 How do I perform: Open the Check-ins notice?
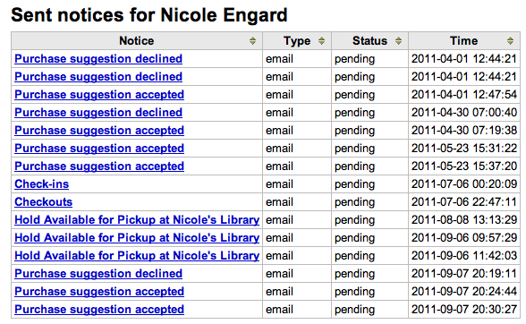41,184
